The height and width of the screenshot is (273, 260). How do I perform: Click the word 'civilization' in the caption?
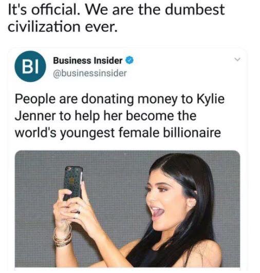click(x=44, y=27)
